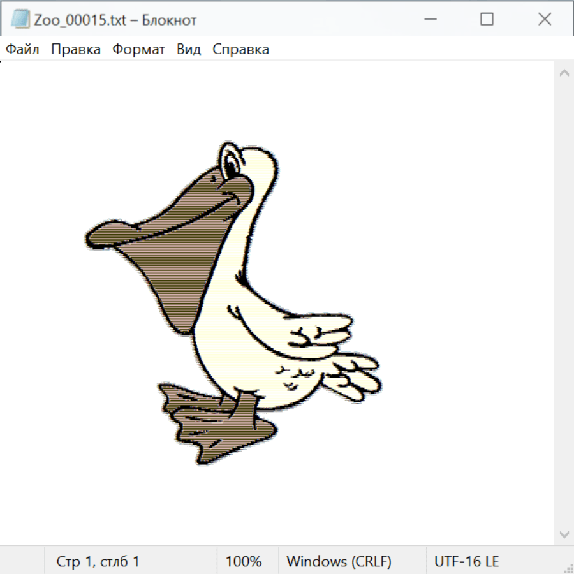Open the Вид menu
Image resolution: width=574 pixels, height=574 pixels.
[189, 50]
